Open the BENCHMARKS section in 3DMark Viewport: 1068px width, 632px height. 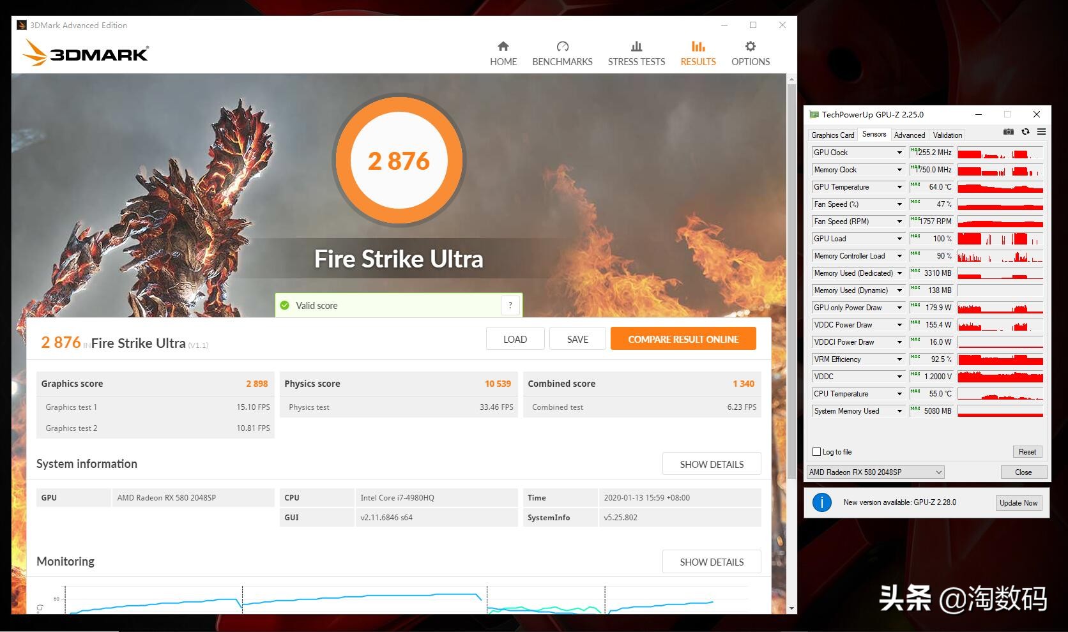pyautogui.click(x=562, y=54)
